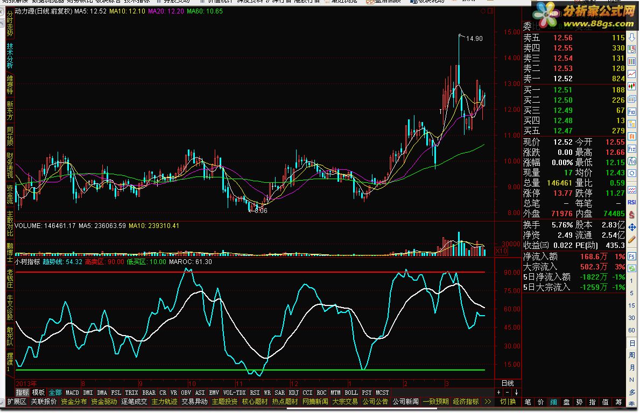The width and height of the screenshot is (640, 413).
Task: Open the 资金流 side tab
Action: pos(10,194)
